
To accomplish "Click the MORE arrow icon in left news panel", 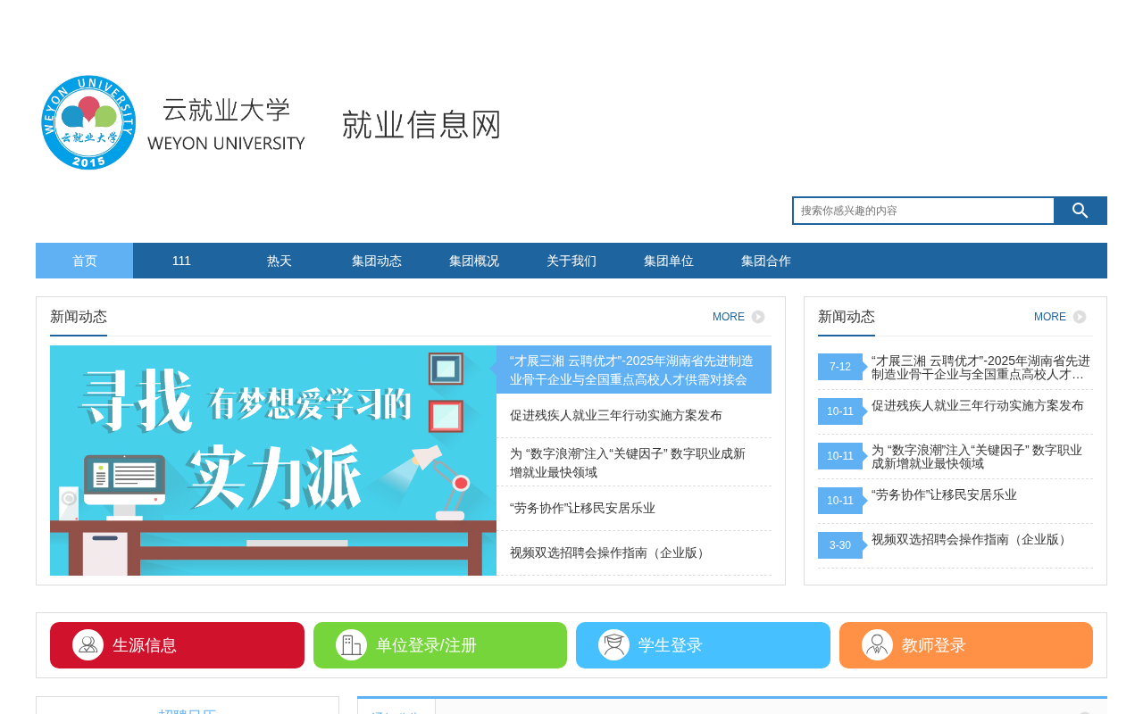I will tap(758, 317).
